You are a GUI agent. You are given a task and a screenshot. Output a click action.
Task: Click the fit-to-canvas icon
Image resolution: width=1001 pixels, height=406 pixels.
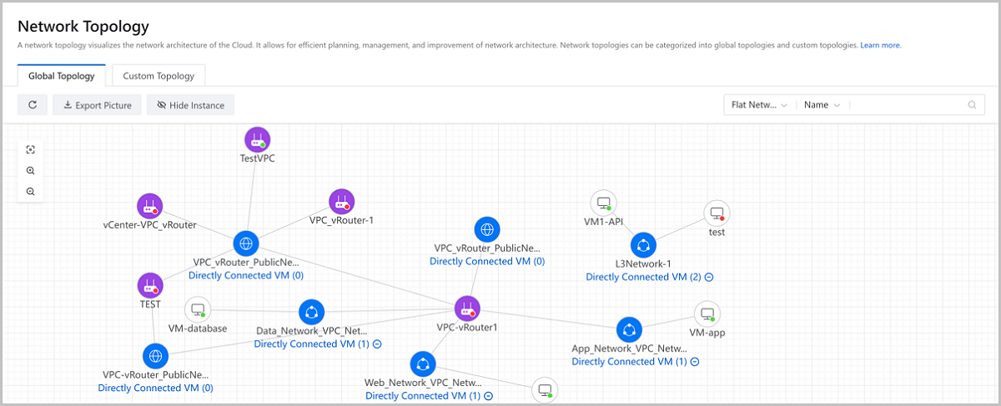click(x=31, y=150)
